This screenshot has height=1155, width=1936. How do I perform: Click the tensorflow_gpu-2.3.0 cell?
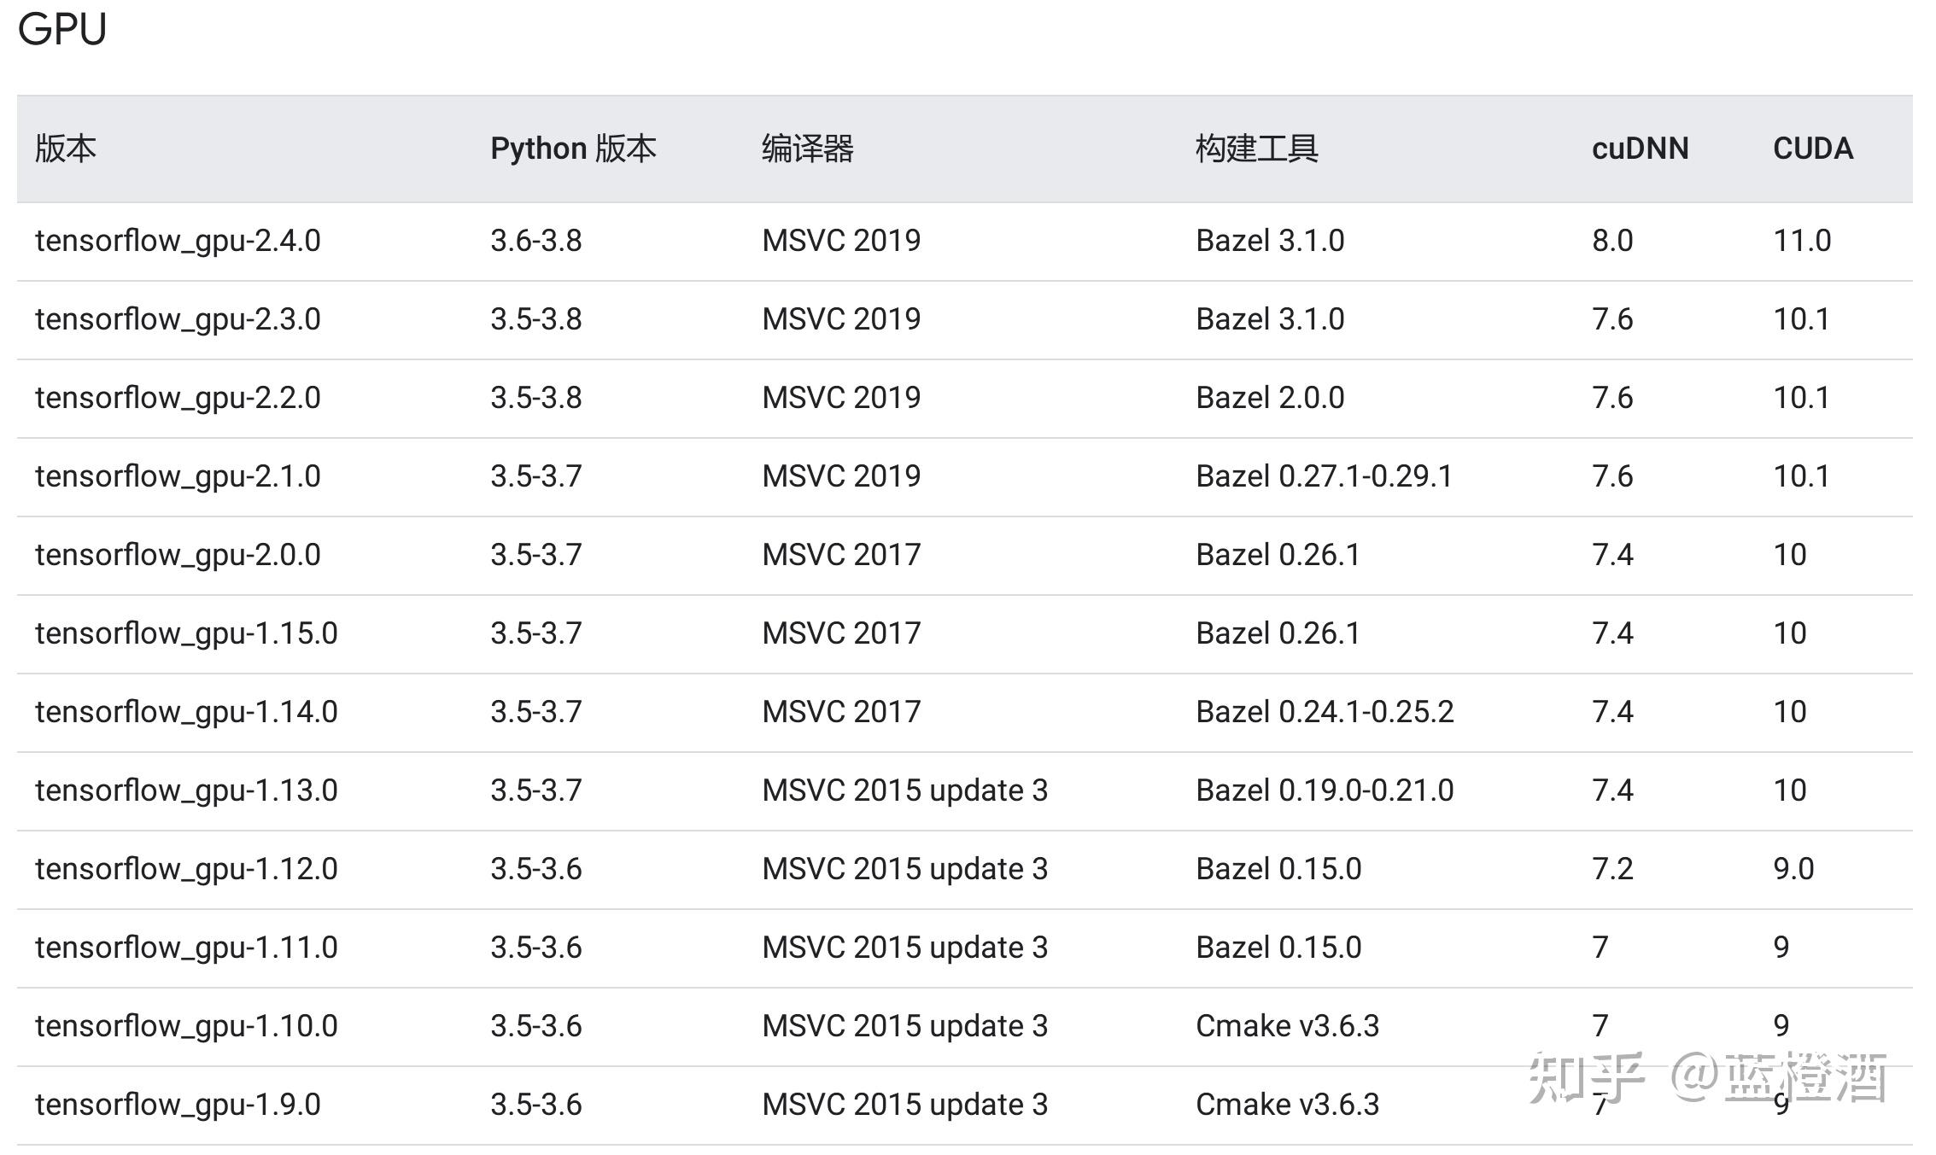(x=178, y=319)
